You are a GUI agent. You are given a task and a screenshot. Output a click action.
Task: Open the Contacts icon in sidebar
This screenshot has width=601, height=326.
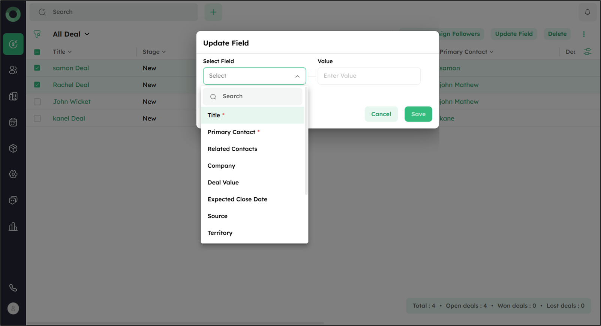[13, 70]
